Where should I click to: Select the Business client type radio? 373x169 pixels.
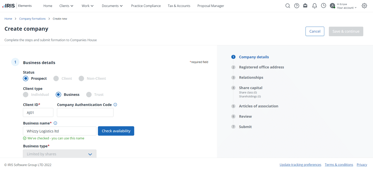coord(58,95)
